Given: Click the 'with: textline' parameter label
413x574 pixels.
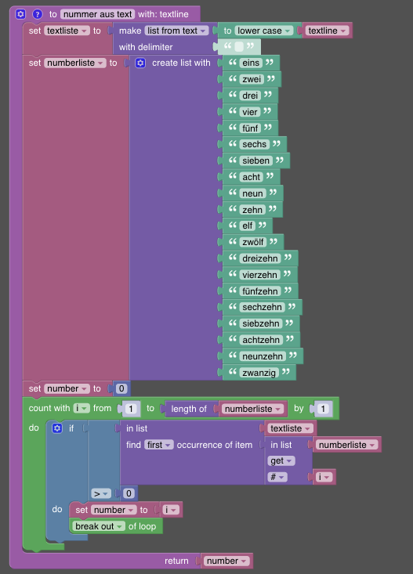Looking at the screenshot, I should pos(163,14).
